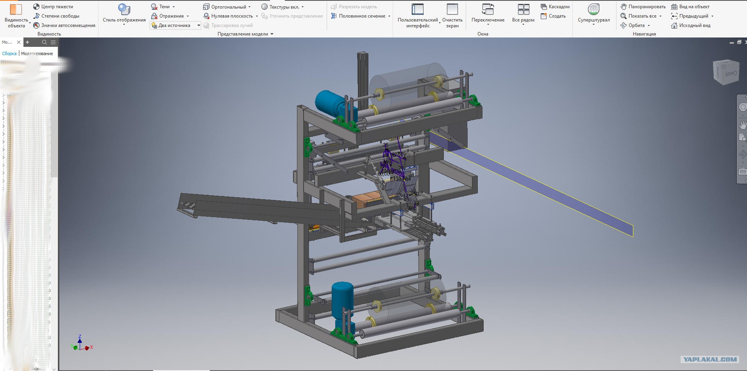The height and width of the screenshot is (371, 747).
Task: Click the plus button in browser header
Action: (x=27, y=42)
